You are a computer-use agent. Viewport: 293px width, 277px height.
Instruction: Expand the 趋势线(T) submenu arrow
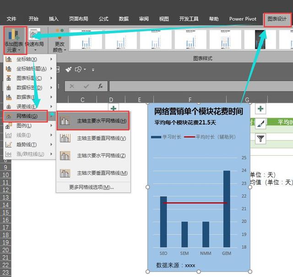[x=51, y=145]
